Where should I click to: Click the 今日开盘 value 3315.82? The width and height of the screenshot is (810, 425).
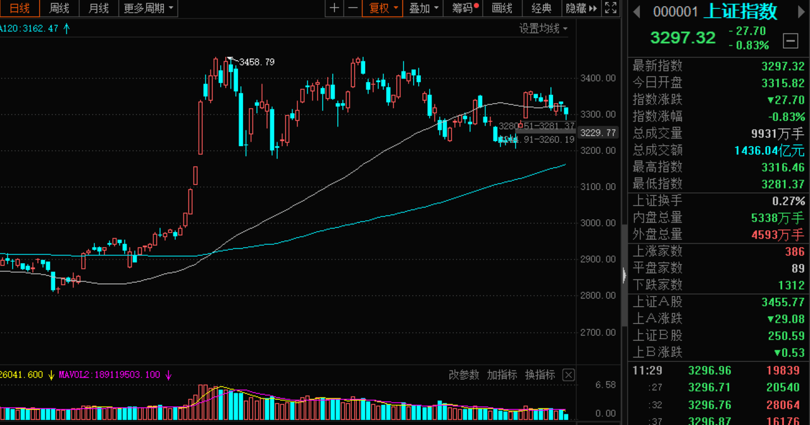[783, 83]
